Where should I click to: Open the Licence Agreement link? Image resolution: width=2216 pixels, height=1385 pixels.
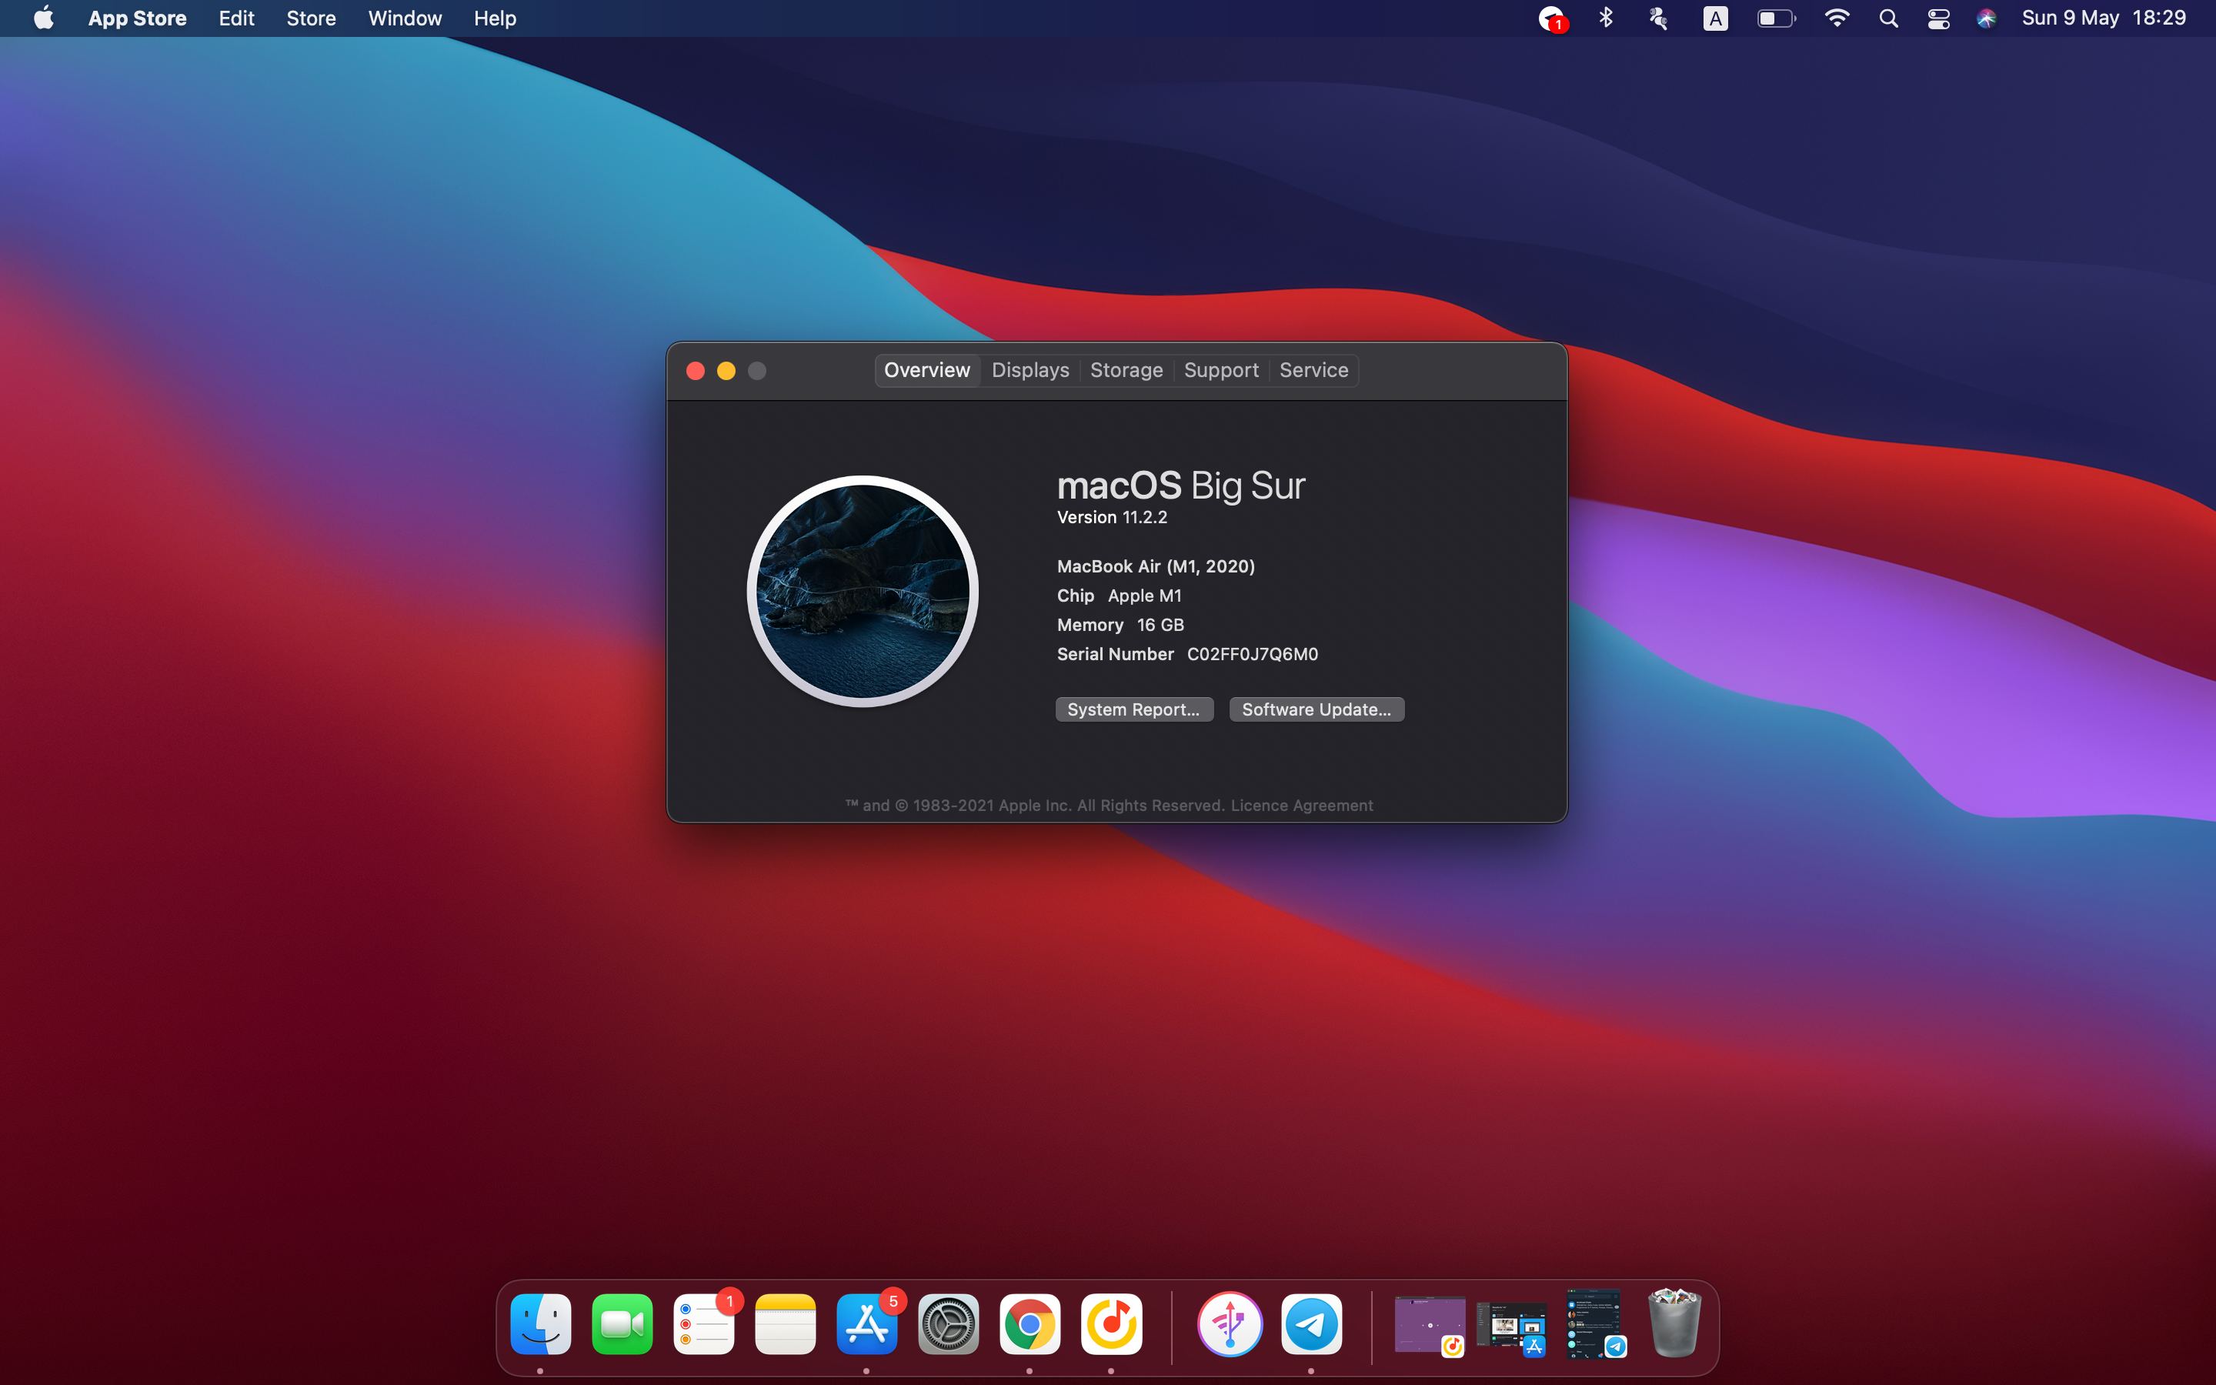tap(1301, 805)
